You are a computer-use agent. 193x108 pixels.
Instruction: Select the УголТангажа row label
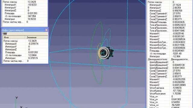pos(157,88)
